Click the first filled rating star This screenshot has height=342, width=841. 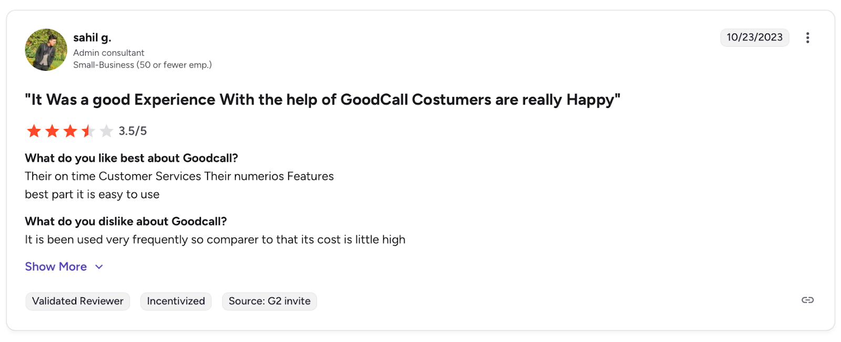[x=34, y=131]
